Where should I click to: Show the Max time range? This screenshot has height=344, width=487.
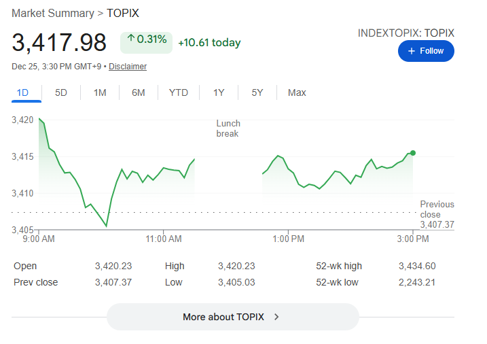pyautogui.click(x=297, y=92)
